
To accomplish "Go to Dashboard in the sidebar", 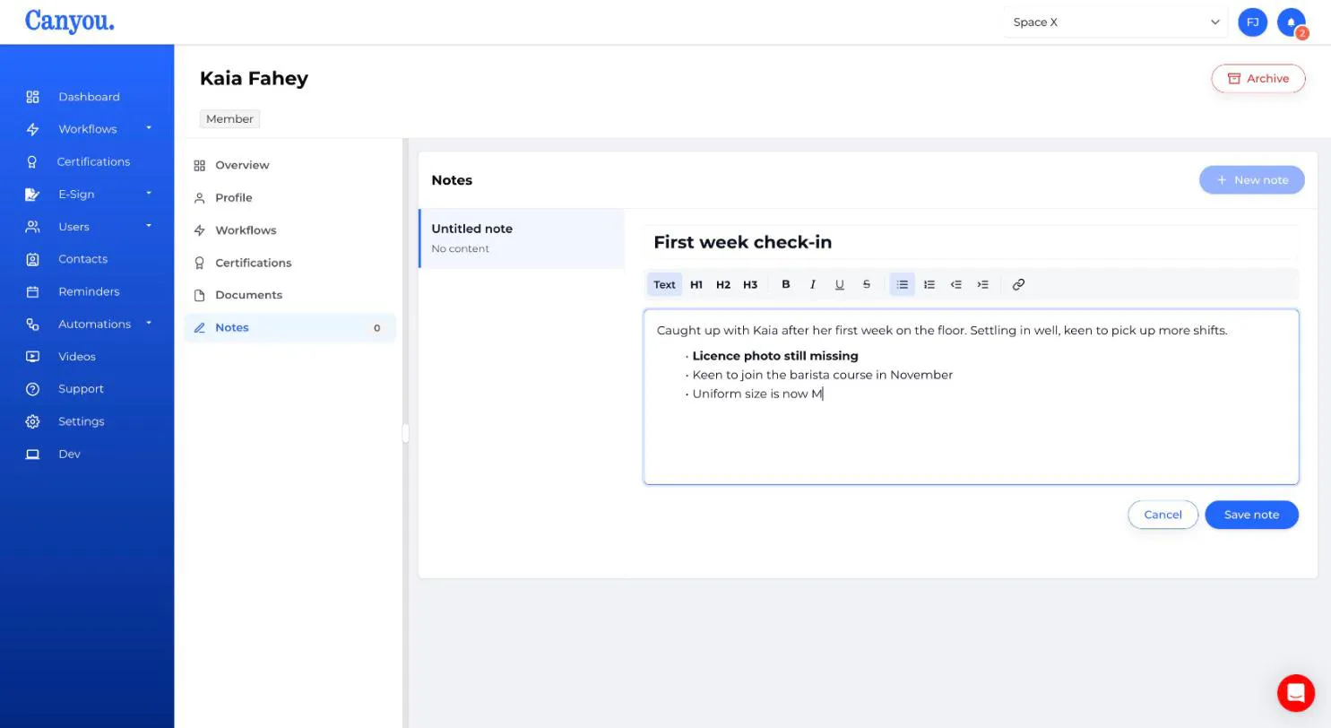I will click(87, 97).
